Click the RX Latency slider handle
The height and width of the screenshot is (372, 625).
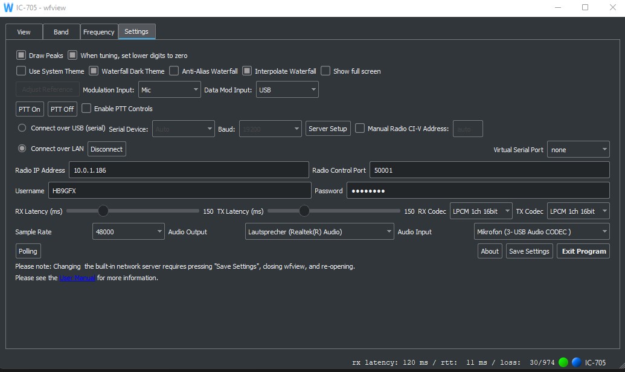(x=103, y=211)
